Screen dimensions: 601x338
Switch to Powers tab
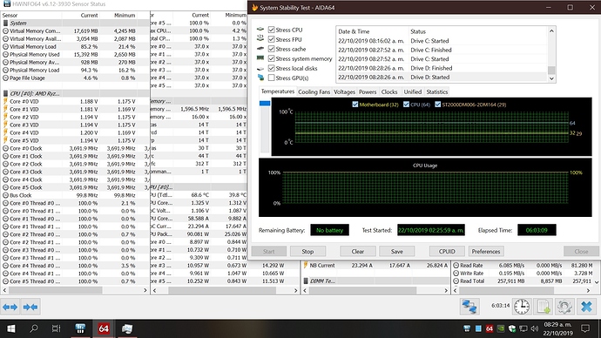[368, 91]
